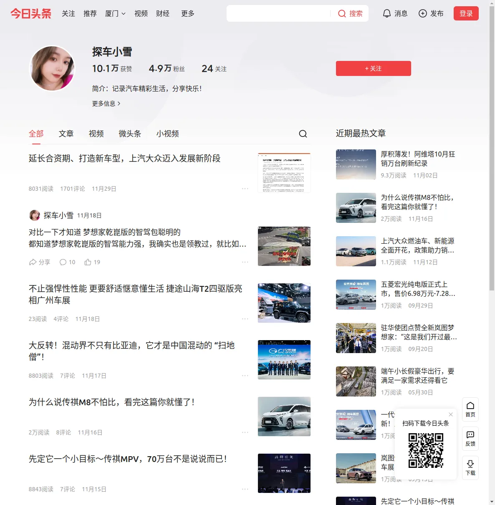
Task: Click the 今日头条 logo
Action: click(x=31, y=13)
